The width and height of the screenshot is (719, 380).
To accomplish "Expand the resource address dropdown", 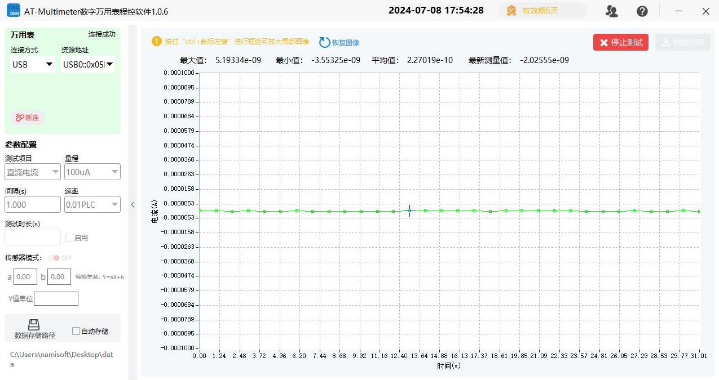I will [88, 65].
